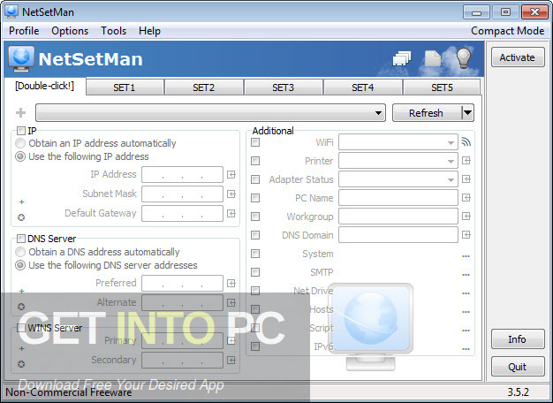This screenshot has height=403, width=553.
Task: Click the Refresh button
Action: point(427,113)
